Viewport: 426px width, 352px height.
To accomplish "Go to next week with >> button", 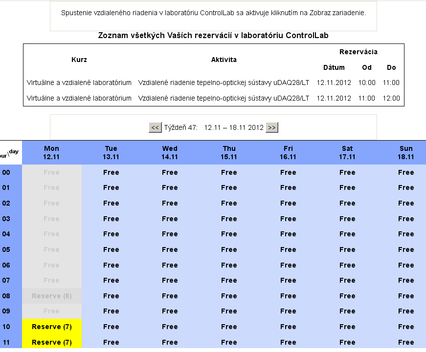I will (x=271, y=127).
